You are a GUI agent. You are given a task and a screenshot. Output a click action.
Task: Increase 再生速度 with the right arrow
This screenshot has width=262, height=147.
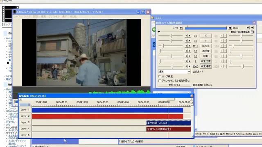(x=190, y=66)
